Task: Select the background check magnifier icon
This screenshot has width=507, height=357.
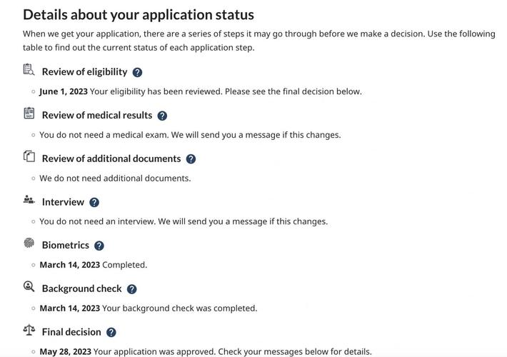Action: [29, 286]
